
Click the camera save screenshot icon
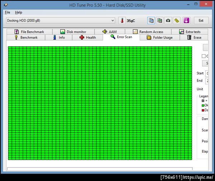point(168,20)
